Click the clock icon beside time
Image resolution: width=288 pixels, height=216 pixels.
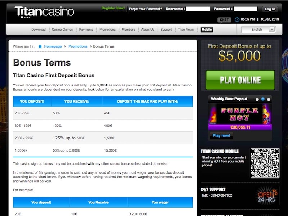pyautogui.click(x=237, y=19)
